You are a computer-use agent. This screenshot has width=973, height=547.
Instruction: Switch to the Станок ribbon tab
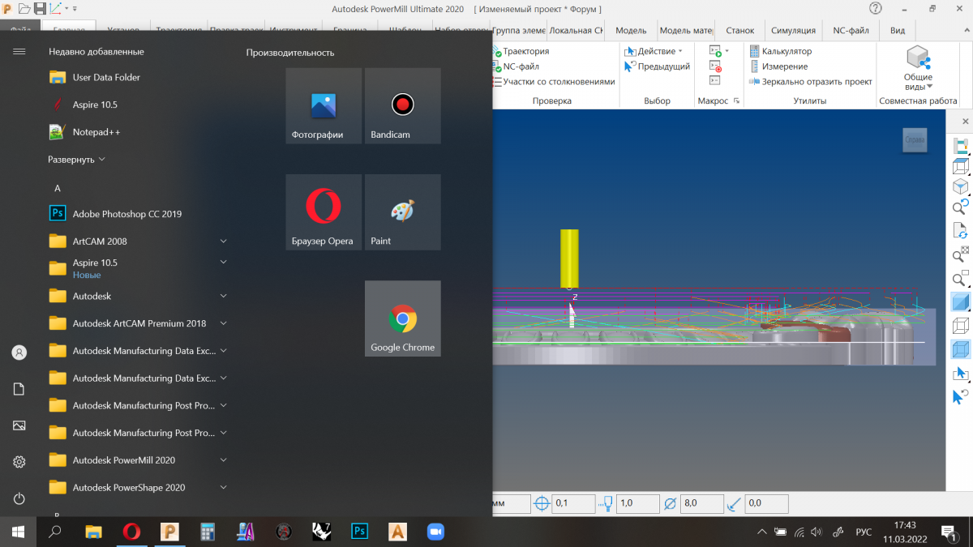[x=740, y=31]
